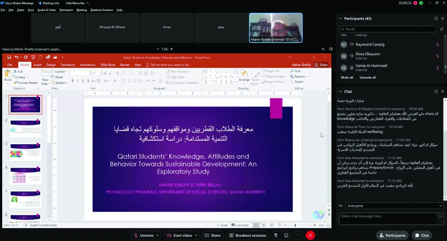Open the Slide Show menu tab

108,64
